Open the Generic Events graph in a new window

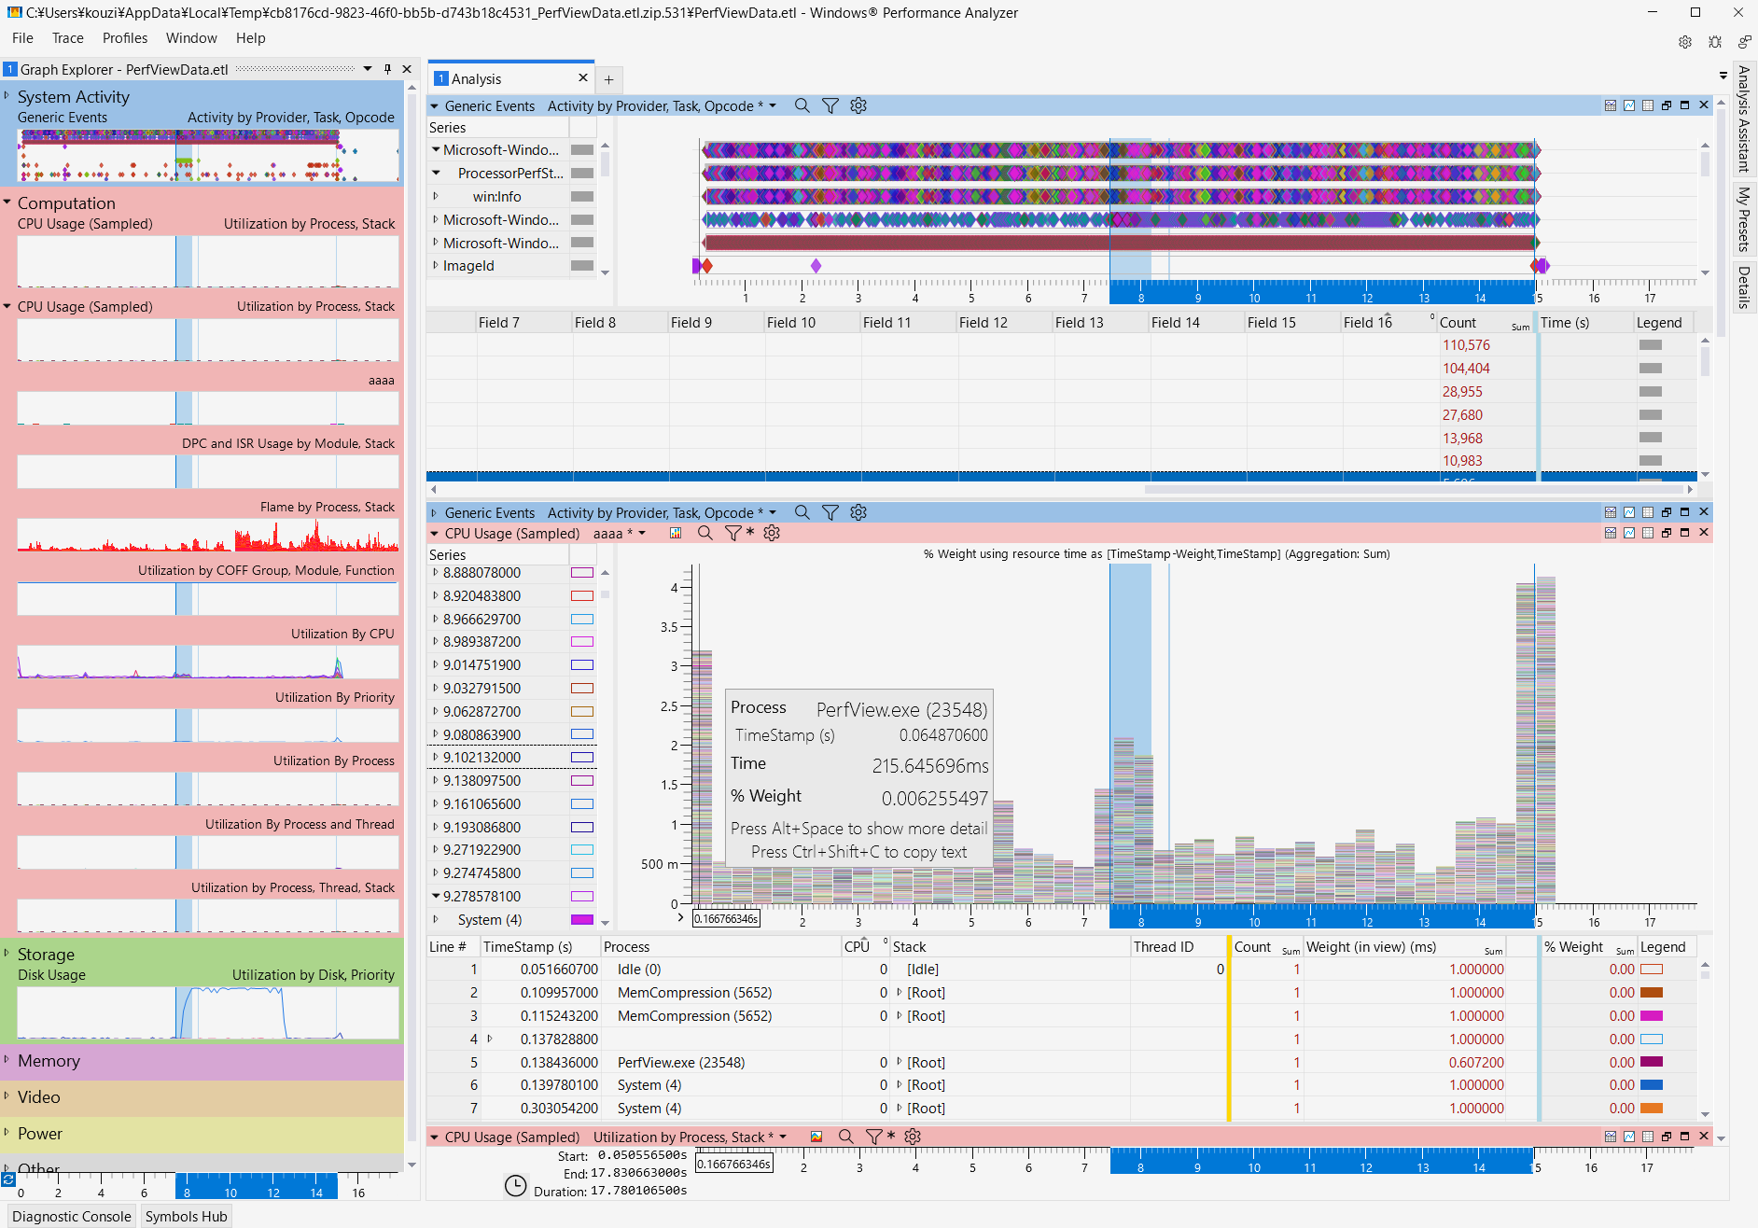[x=1666, y=105]
